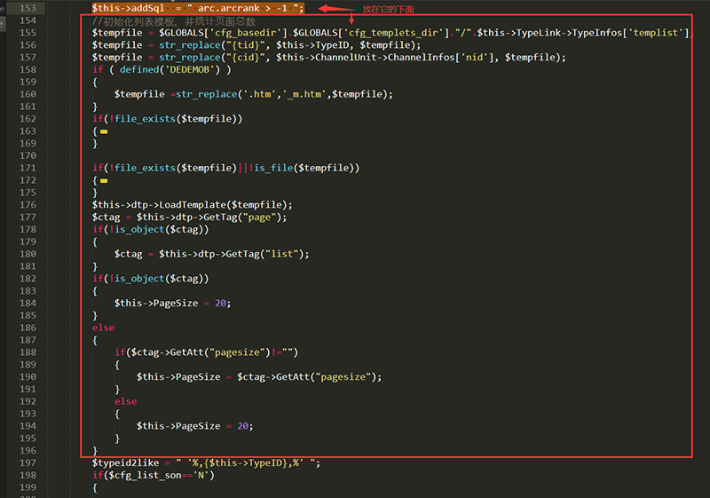Expand the folded code block on line 163
The width and height of the screenshot is (710, 498).
pyautogui.click(x=104, y=131)
